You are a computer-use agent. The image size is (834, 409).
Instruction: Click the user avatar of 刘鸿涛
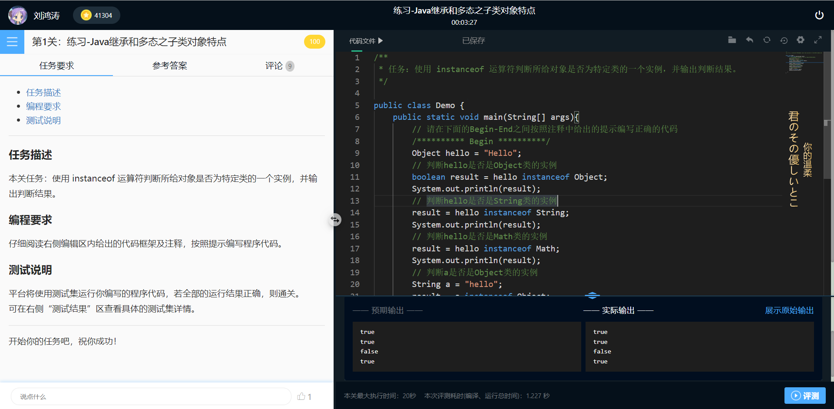(x=18, y=15)
